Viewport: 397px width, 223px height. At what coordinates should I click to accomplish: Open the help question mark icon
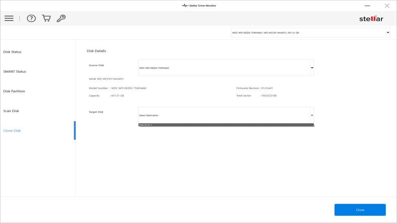(x=31, y=18)
